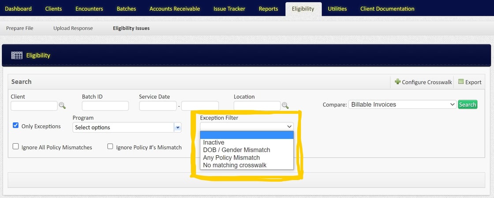Click the Service Date end field
The height and width of the screenshot is (198, 494).
pyautogui.click(x=200, y=106)
